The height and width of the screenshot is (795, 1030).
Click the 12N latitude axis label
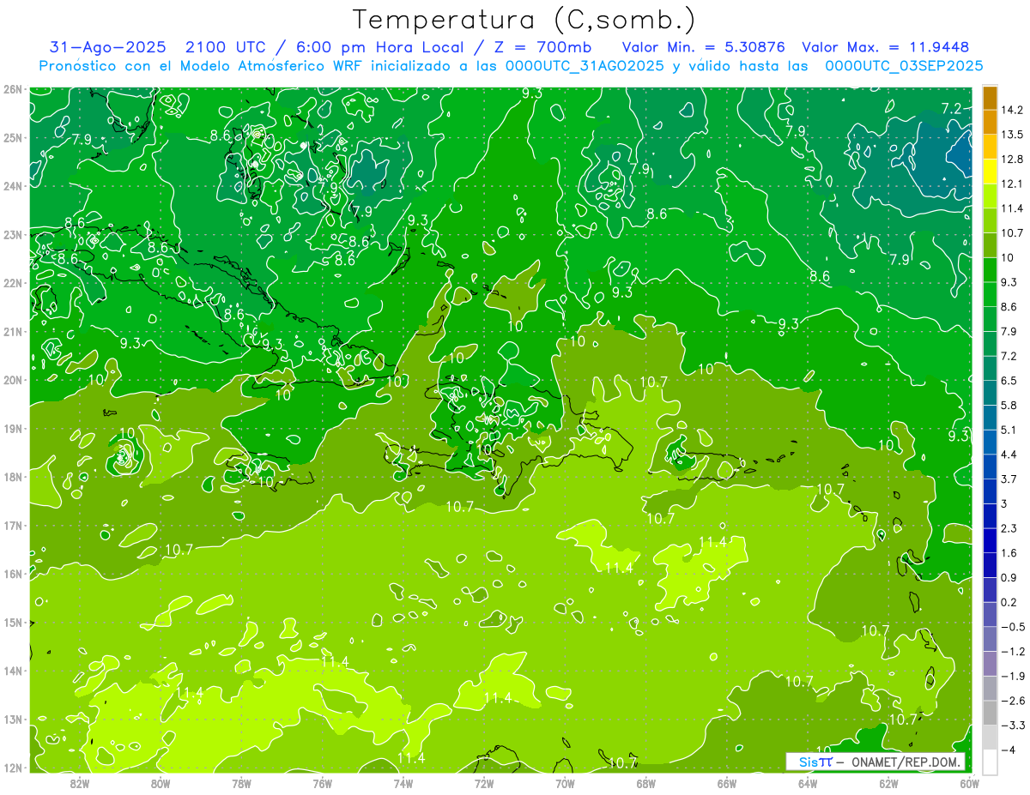[x=12, y=768]
